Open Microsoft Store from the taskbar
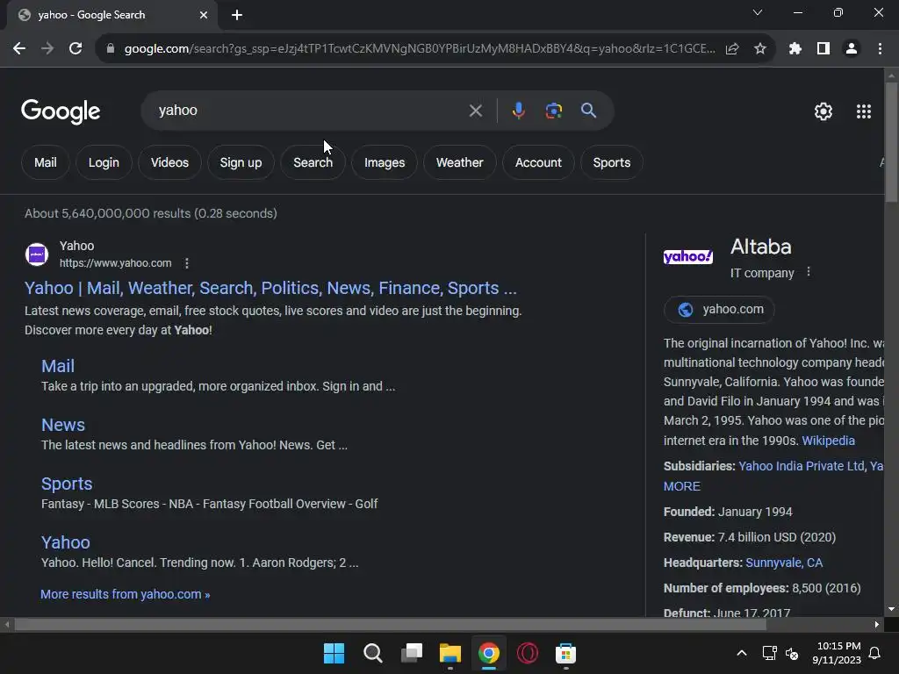The width and height of the screenshot is (899, 674). pos(566,653)
